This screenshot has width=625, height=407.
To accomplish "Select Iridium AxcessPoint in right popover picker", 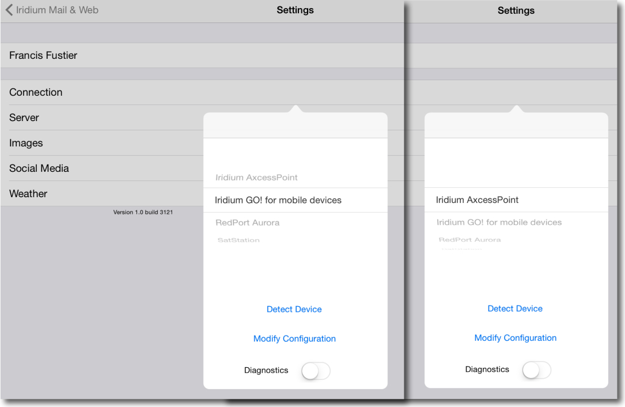I will (516, 200).
